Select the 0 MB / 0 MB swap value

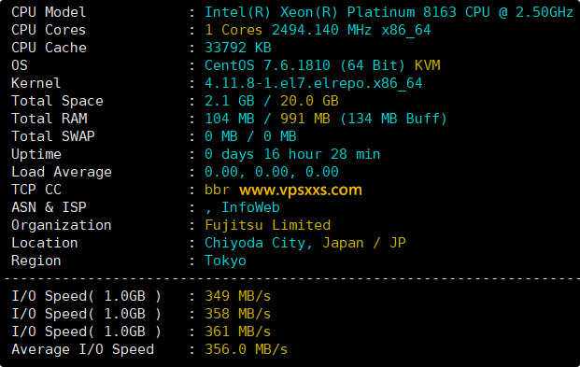(x=250, y=136)
